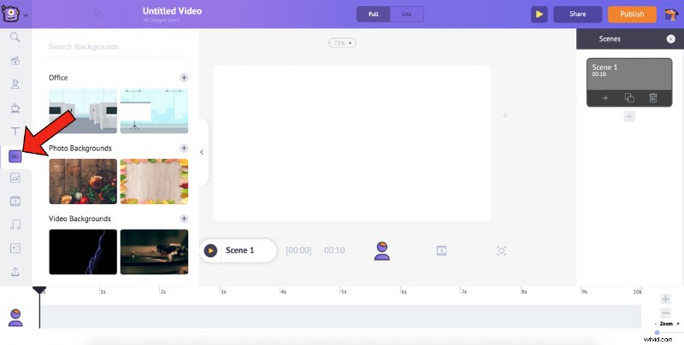The image size is (684, 345).
Task: Open the Animaker logo menu
Action: point(14,15)
